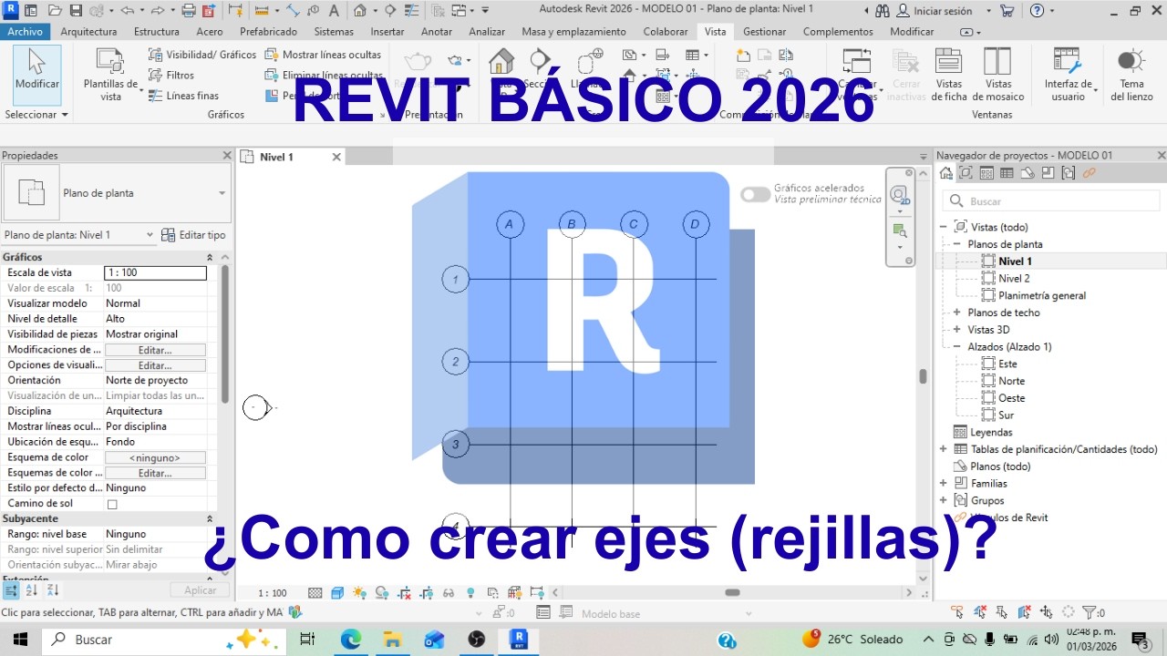Image resolution: width=1167 pixels, height=656 pixels.
Task: Expand the Grupos node
Action: point(944,500)
